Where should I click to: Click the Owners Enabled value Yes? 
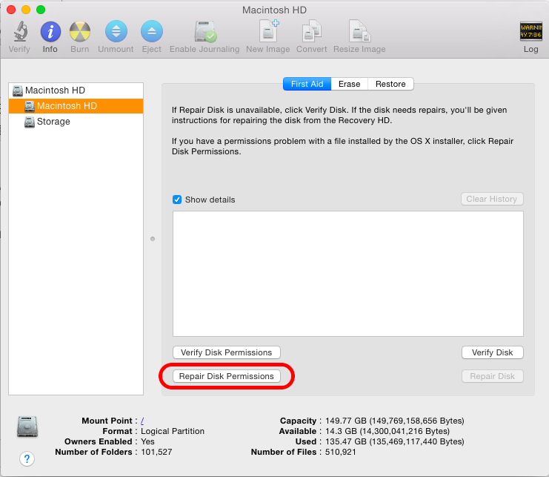tap(147, 441)
